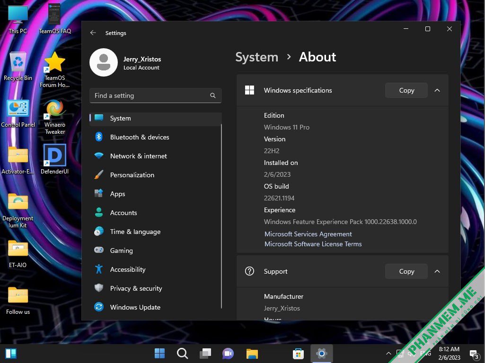The height and width of the screenshot is (363, 485).
Task: Open the Activator-E... folder on desktop
Action: tap(18, 160)
